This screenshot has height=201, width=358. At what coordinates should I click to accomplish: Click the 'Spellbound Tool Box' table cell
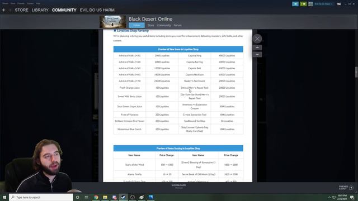(195, 121)
